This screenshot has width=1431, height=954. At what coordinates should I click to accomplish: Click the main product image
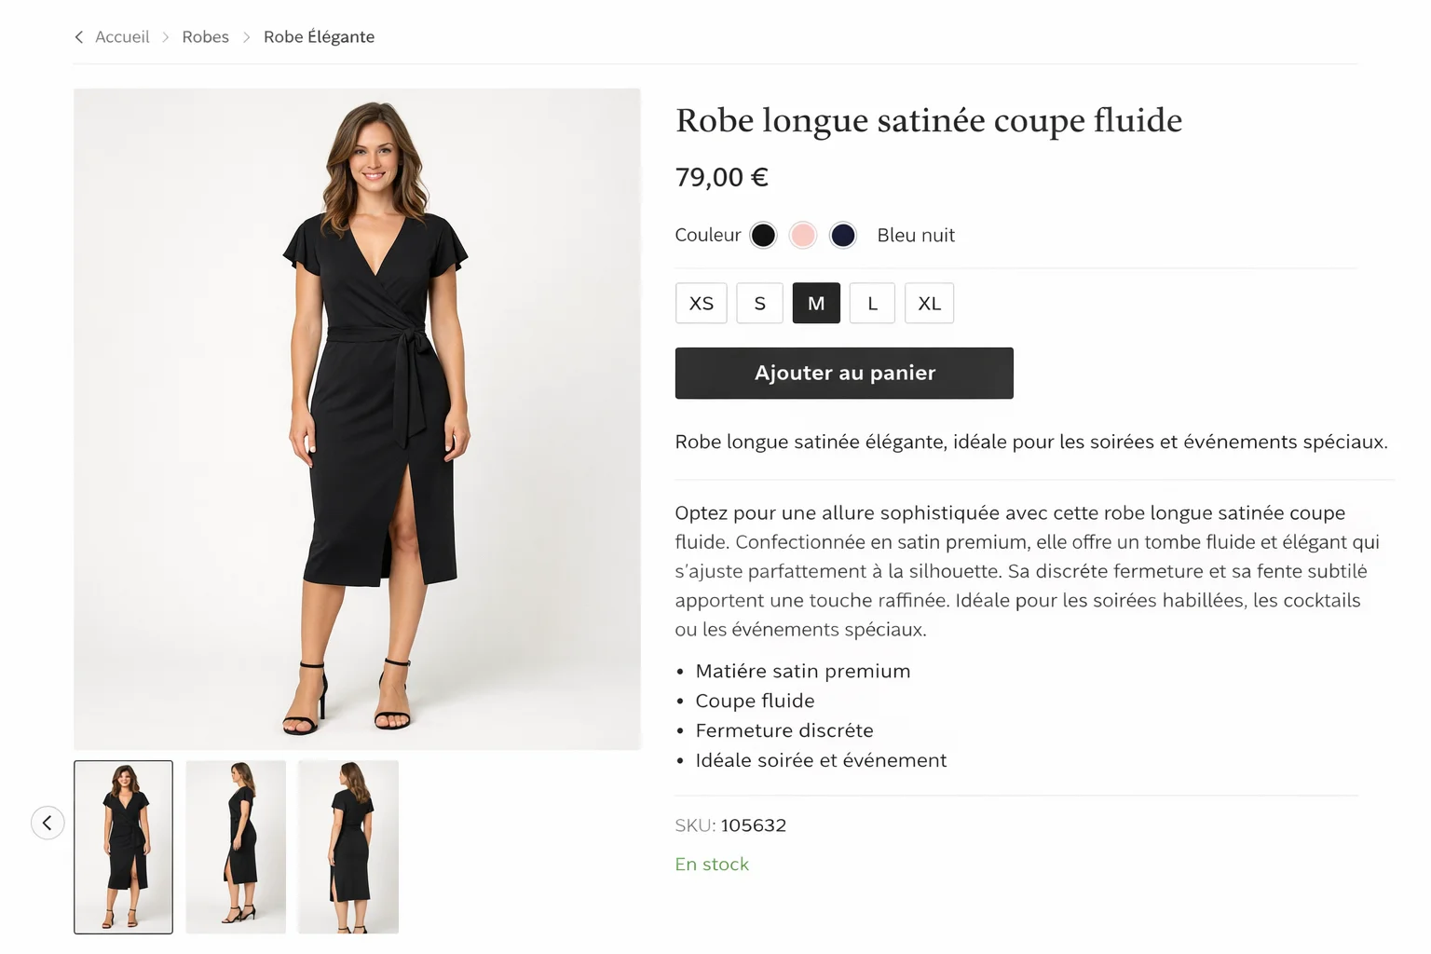[x=358, y=419]
